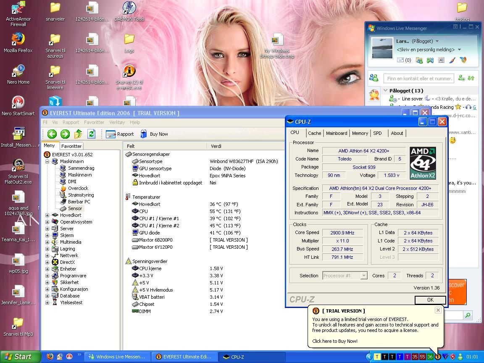Viewport: 484px width, 363px height.
Task: Click the AMD Athlon 64 X2 logo
Action: point(423,163)
